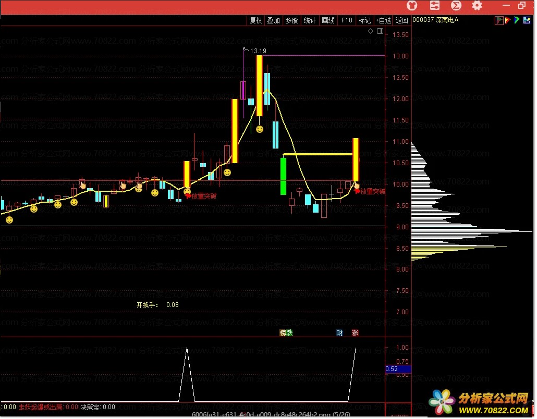537x419 pixels.
Task: Click the colored bars list icon
Action: [x=498, y=20]
